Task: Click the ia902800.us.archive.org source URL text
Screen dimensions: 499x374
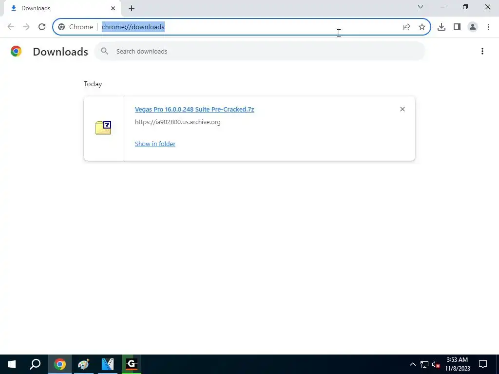Action: 177,122
